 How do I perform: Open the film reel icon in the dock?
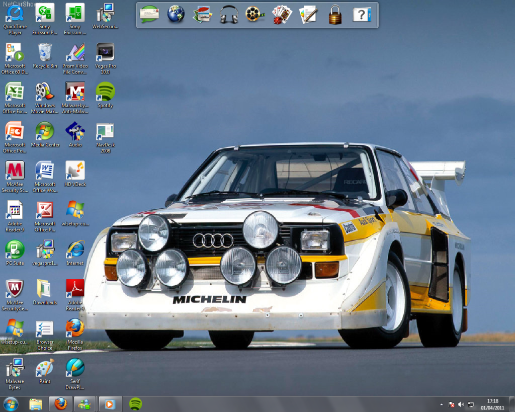pyautogui.click(x=255, y=15)
